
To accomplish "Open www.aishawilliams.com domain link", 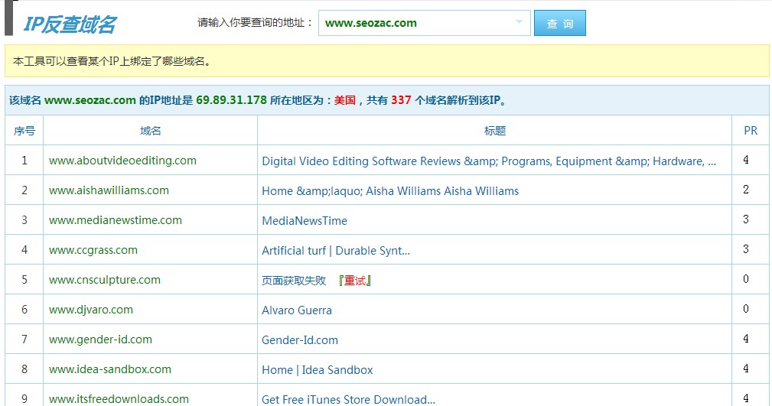I will tap(109, 190).
